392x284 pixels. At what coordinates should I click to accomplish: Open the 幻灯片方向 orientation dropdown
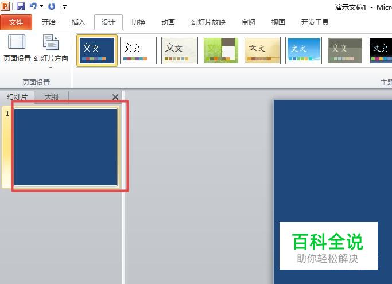tap(51, 52)
